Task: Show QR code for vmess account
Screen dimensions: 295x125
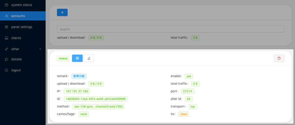Action: 77,58
